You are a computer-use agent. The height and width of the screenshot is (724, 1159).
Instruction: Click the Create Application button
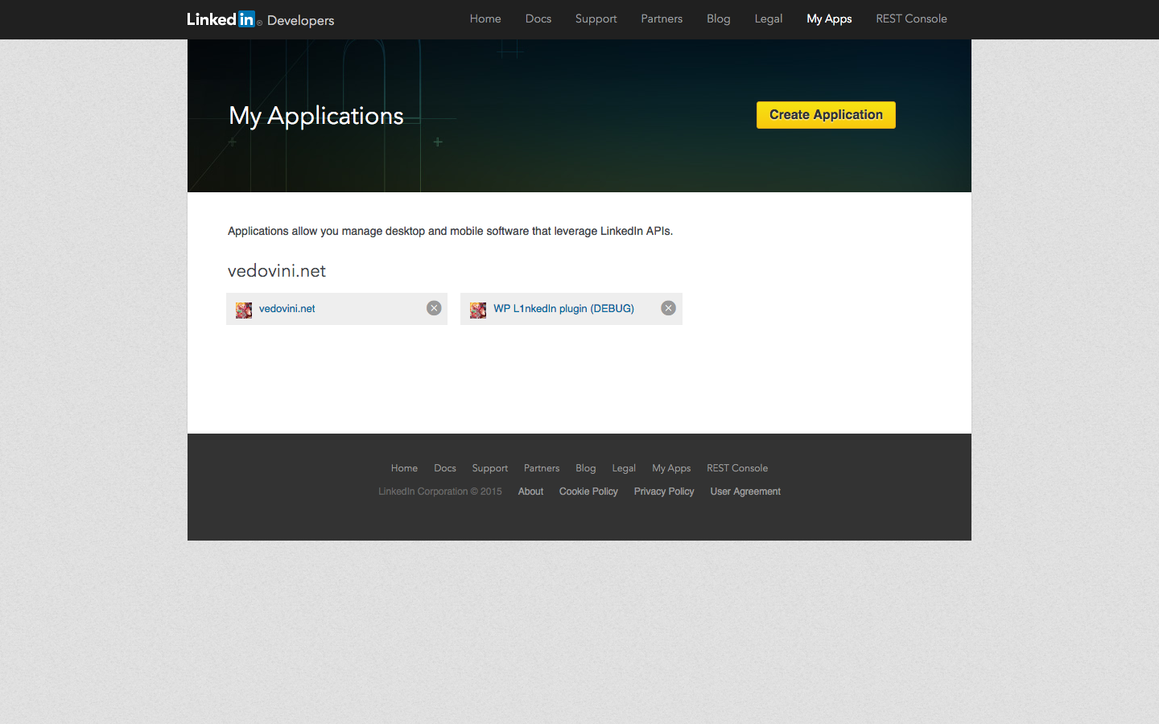[x=826, y=115]
